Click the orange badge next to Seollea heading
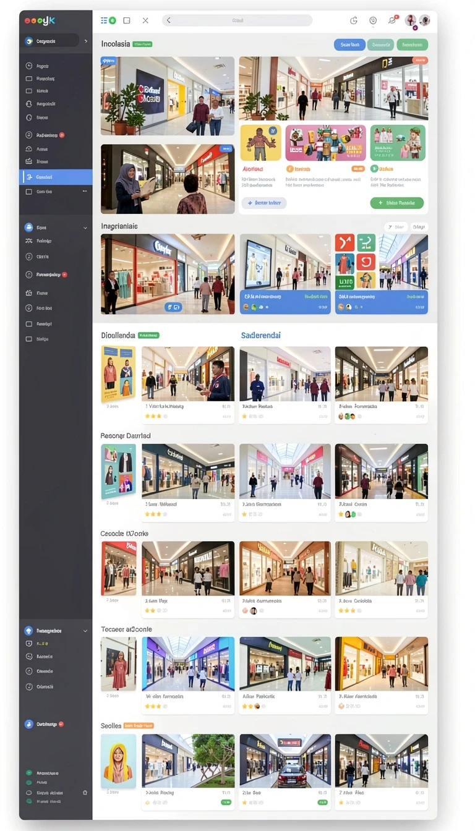This screenshot has height=831, width=475. (139, 726)
